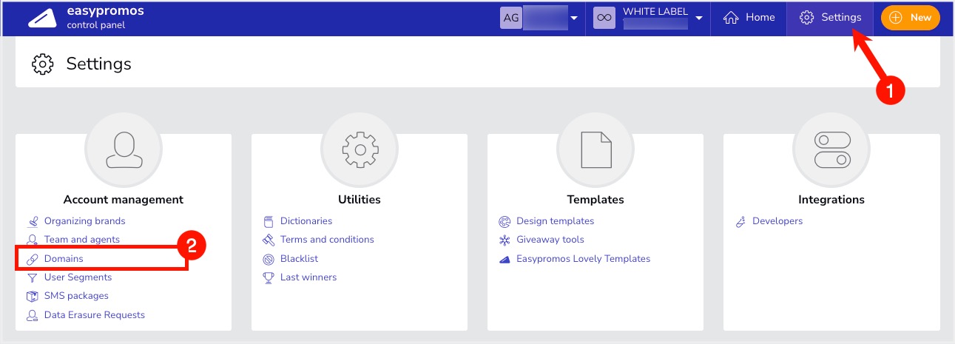Image resolution: width=955 pixels, height=344 pixels.
Task: Click the Integrations heading
Action: 831,200
